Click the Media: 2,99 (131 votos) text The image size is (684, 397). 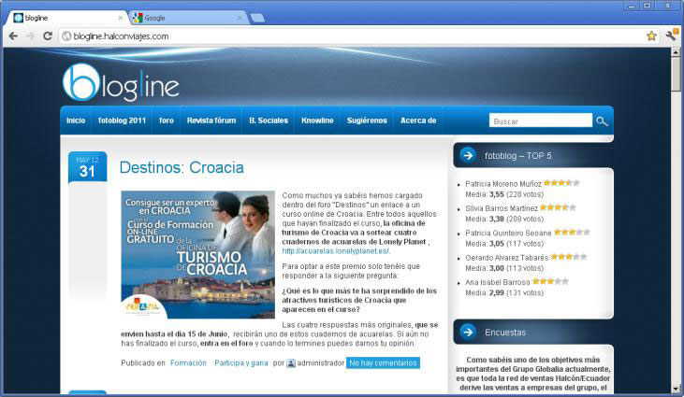(x=504, y=293)
